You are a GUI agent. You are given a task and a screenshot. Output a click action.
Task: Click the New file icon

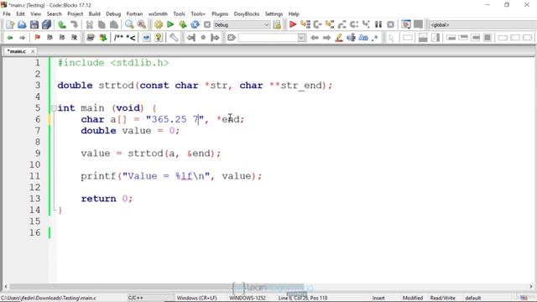tap(10, 24)
